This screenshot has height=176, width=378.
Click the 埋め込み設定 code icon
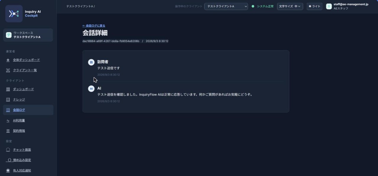pyautogui.click(x=9, y=160)
